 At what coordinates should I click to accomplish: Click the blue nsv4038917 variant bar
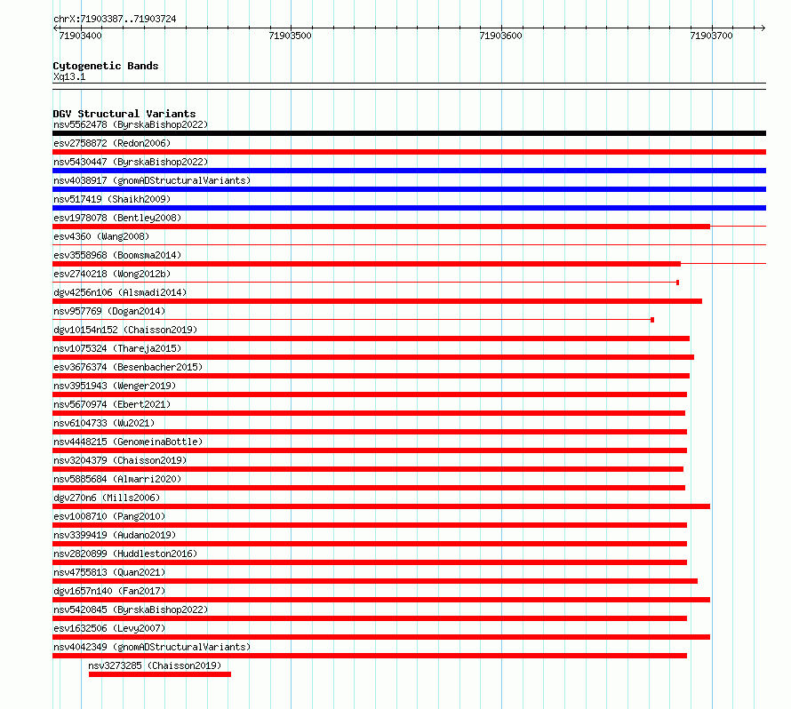pos(409,189)
